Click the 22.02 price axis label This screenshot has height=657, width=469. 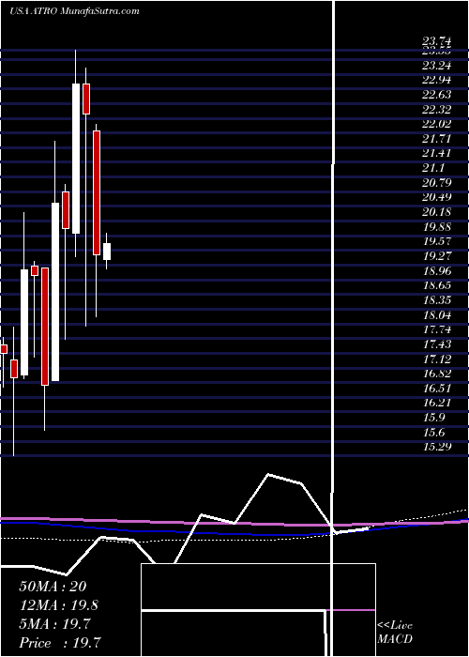(437, 124)
